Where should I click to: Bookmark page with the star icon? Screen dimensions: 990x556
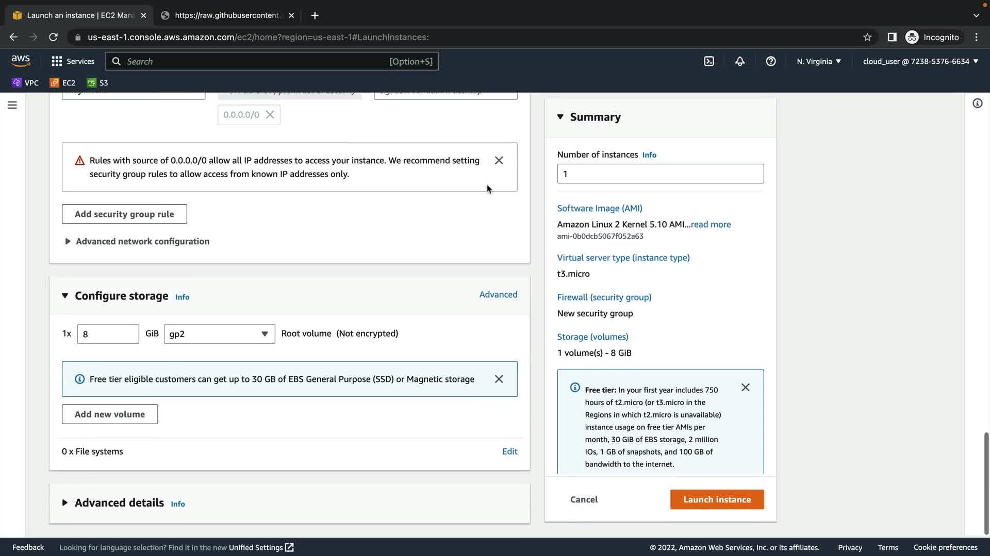click(x=867, y=37)
